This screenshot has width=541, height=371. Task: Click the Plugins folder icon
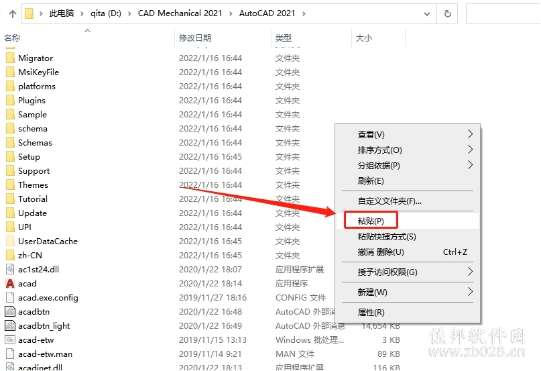click(10, 101)
